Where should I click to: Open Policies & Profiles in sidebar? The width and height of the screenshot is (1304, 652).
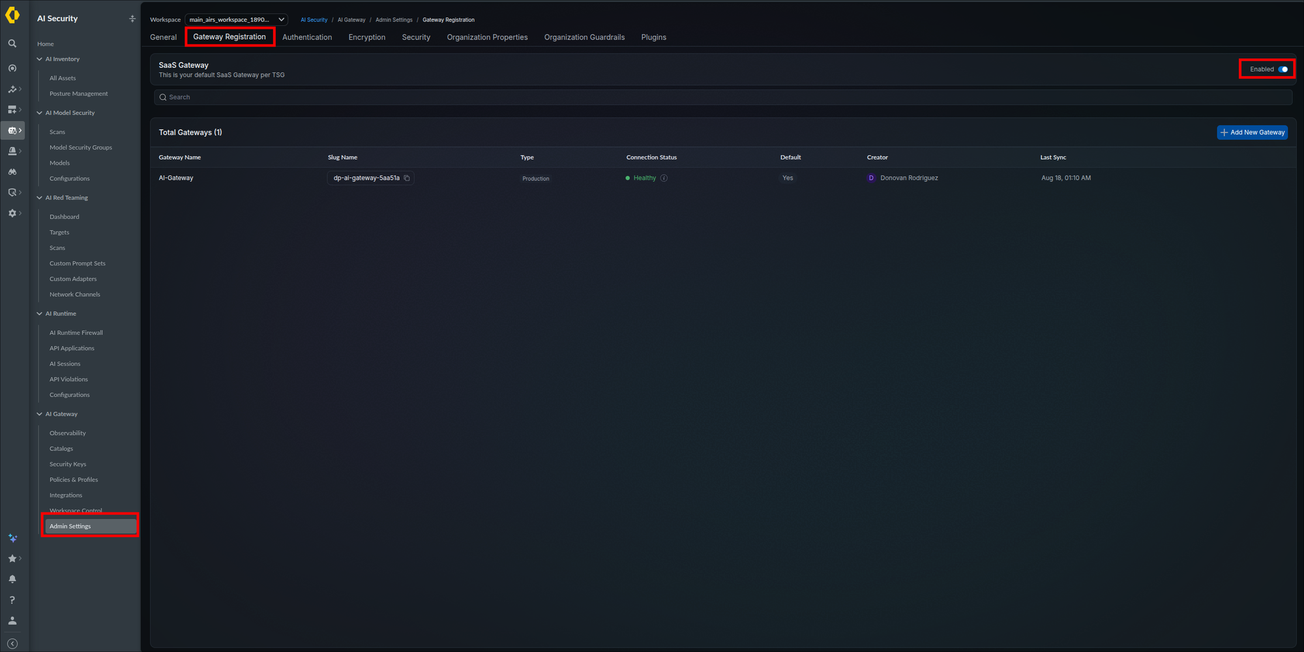(74, 480)
